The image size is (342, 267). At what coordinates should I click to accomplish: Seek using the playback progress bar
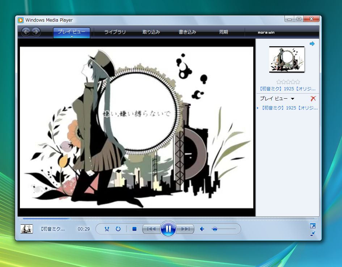tap(168, 219)
